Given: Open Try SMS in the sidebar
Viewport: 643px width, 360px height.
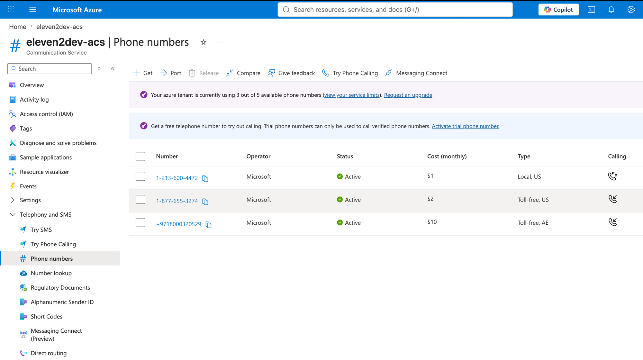Looking at the screenshot, I should click(41, 230).
